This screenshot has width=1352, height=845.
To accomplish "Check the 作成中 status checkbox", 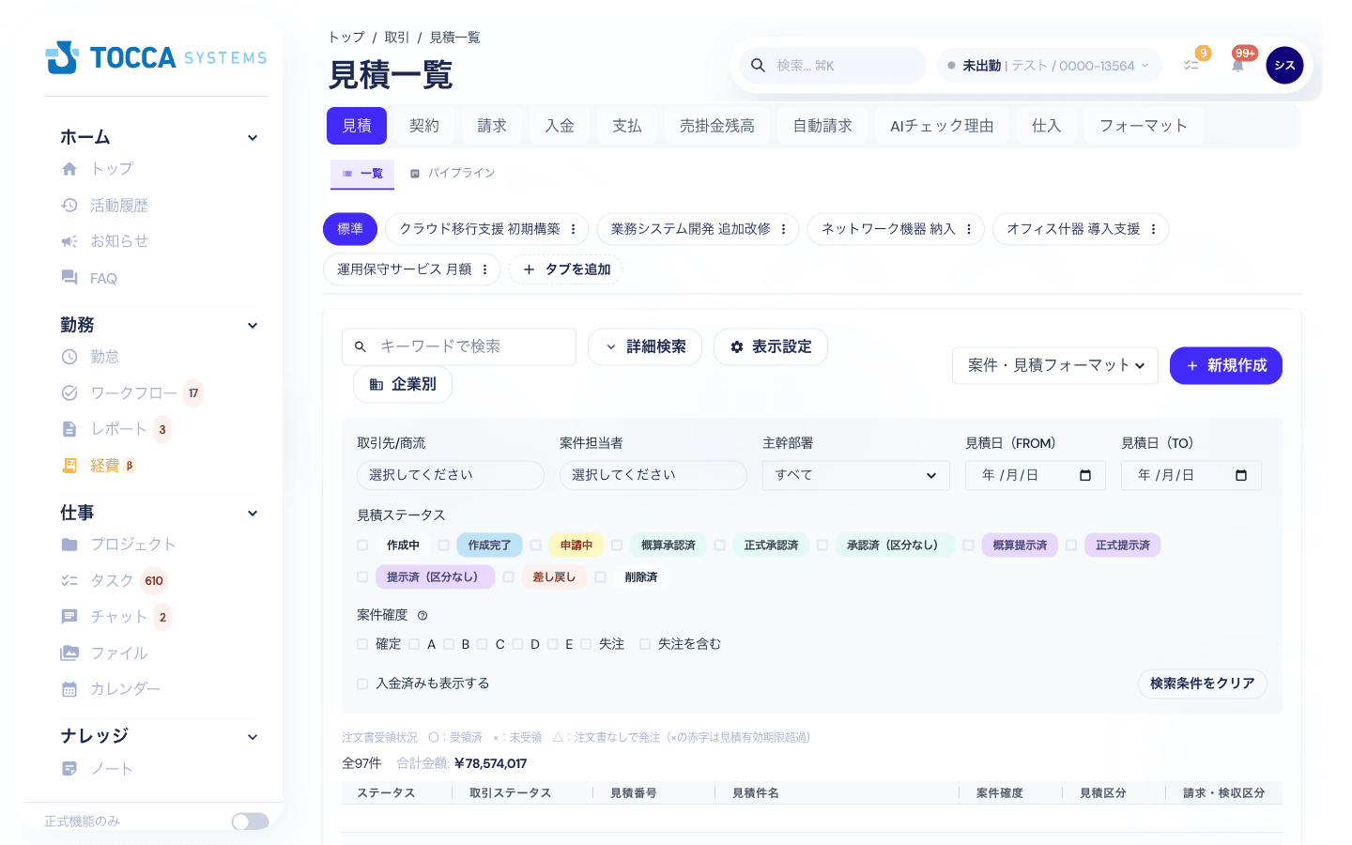I will pyautogui.click(x=362, y=545).
